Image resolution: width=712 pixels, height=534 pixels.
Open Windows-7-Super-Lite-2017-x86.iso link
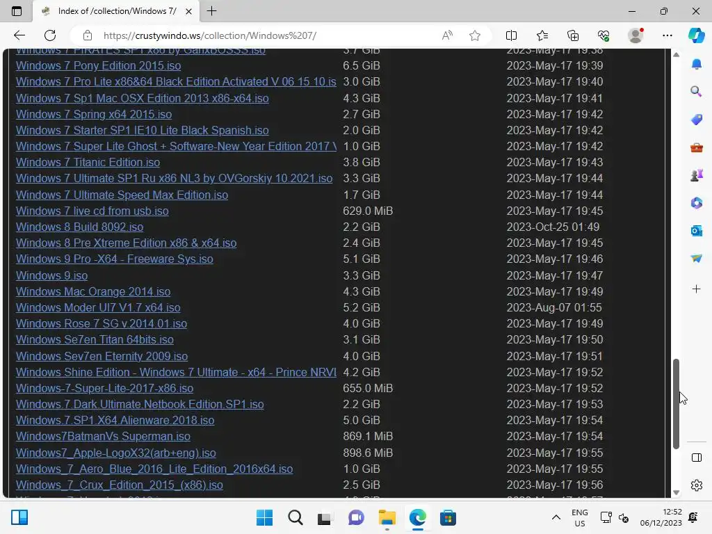[104, 388]
